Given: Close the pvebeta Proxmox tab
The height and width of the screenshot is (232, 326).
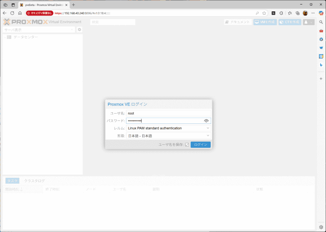Looking at the screenshot, I should click(66, 5).
